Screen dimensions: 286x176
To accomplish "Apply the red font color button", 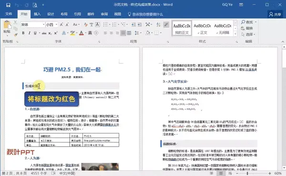I will pos(82,33).
